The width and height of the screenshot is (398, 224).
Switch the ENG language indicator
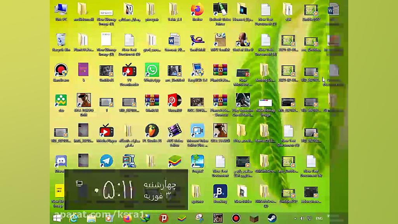point(319,219)
